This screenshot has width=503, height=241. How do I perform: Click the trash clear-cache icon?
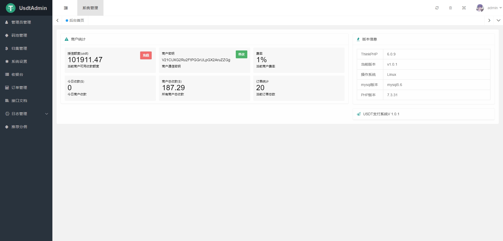click(x=450, y=8)
